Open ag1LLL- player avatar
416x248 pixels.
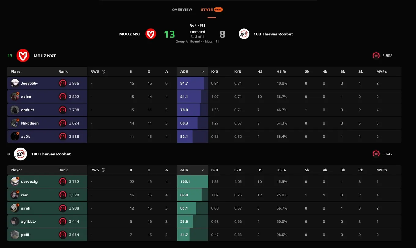(15, 221)
